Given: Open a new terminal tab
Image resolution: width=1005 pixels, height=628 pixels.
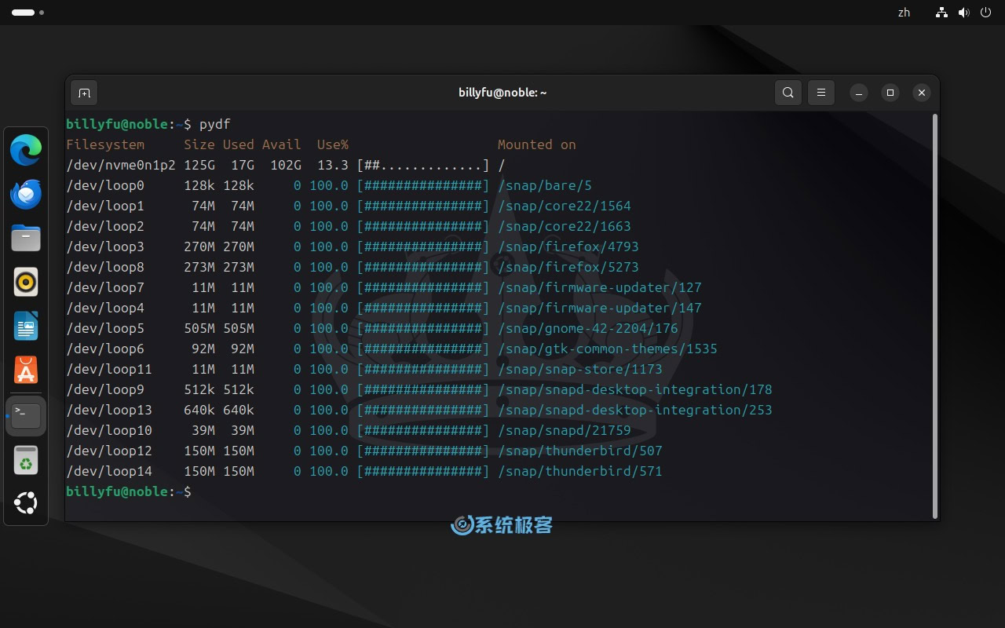Looking at the screenshot, I should (x=84, y=93).
